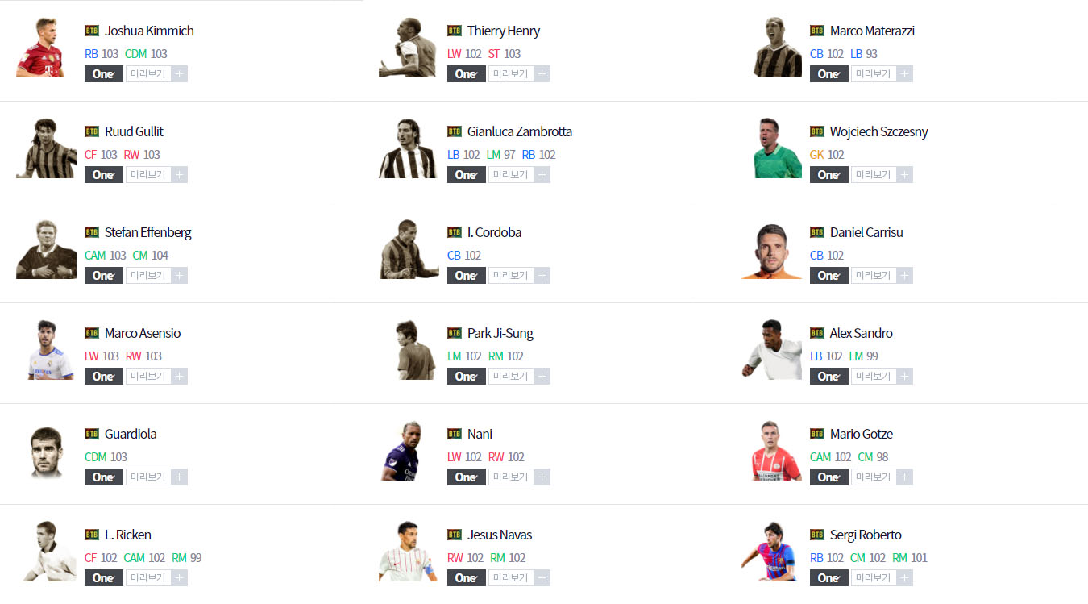Click the plus icon under Ruud Gullit

coord(180,175)
